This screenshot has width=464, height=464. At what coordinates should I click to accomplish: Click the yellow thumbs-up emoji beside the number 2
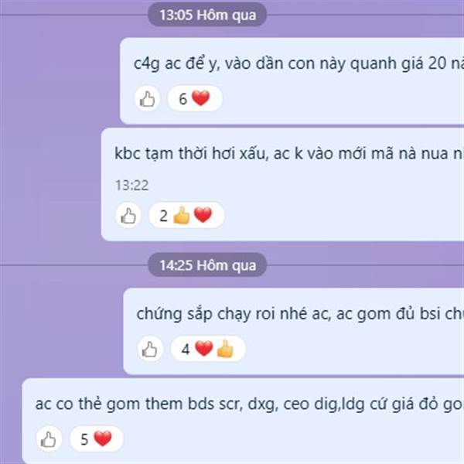coord(182,215)
